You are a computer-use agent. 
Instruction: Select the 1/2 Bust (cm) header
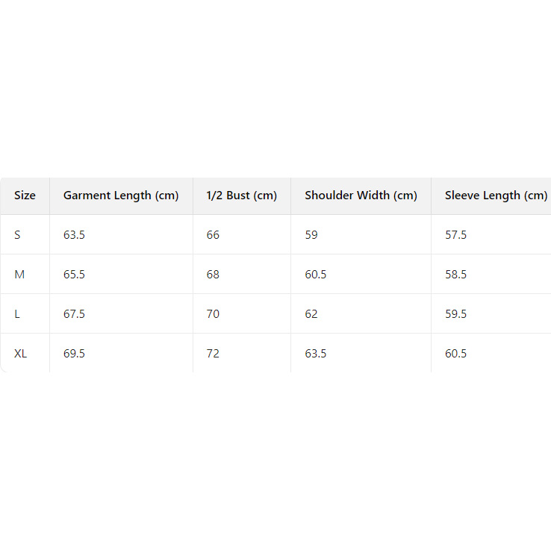coord(241,196)
